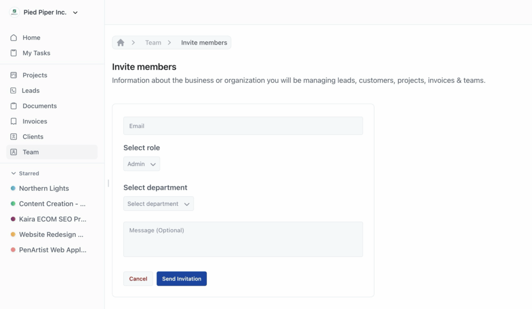Click the Pied Piper company logo icon
Viewport: 532px width, 309px height.
pos(14,12)
